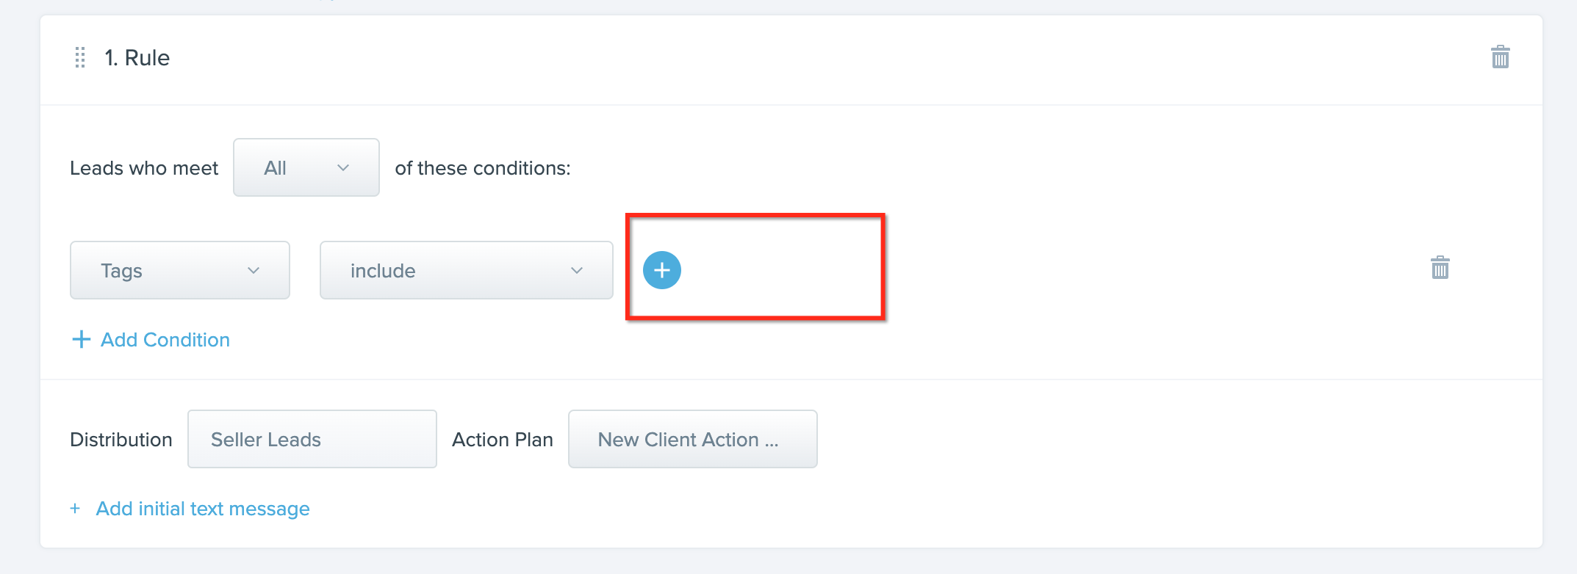Viewport: 1577px width, 574px height.
Task: Click the plus icon beside Add Condition
Action: (81, 339)
